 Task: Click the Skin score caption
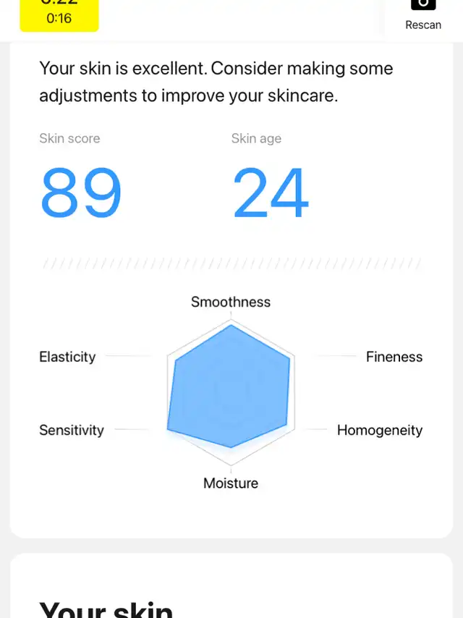pyautogui.click(x=69, y=138)
